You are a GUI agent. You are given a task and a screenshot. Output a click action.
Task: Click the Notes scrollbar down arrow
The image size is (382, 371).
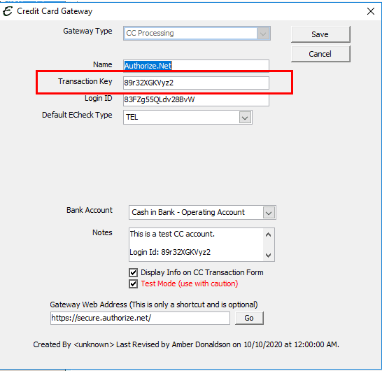click(269, 255)
